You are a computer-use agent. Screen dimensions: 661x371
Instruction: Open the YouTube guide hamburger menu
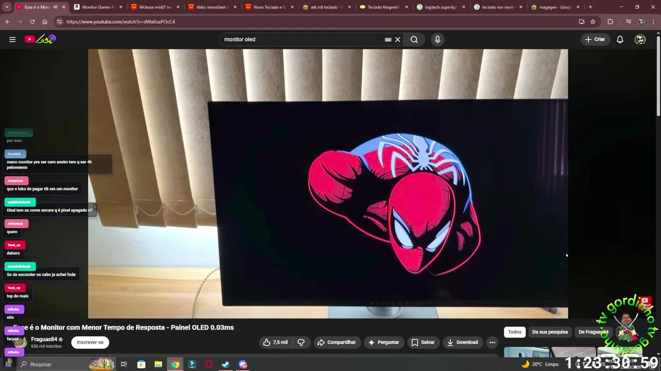12,39
